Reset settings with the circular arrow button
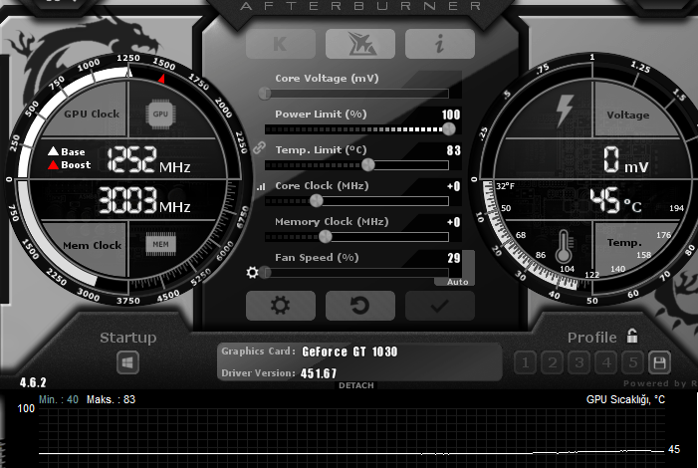The width and height of the screenshot is (698, 468). [360, 306]
